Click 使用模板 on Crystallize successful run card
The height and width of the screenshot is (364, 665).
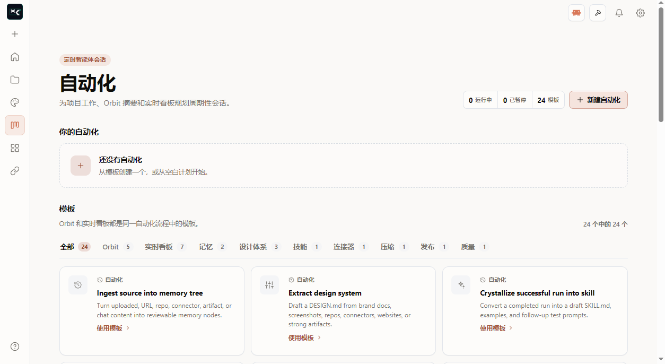pyautogui.click(x=496, y=328)
